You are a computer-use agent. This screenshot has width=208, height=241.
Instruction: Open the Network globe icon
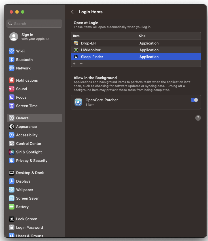tap(12, 68)
